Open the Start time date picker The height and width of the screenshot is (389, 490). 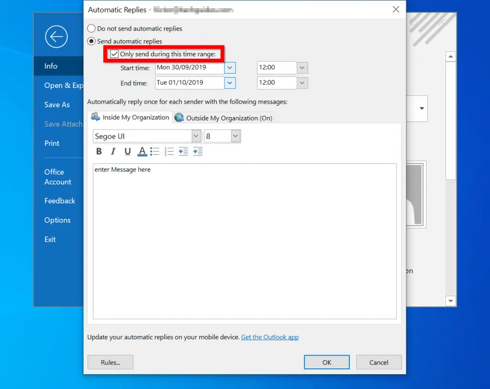(230, 68)
